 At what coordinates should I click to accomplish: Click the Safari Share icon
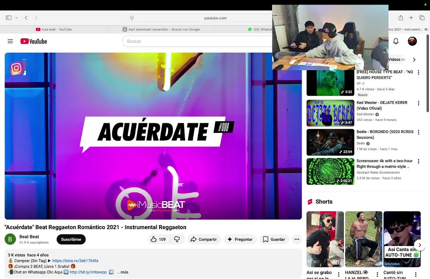coord(401,18)
